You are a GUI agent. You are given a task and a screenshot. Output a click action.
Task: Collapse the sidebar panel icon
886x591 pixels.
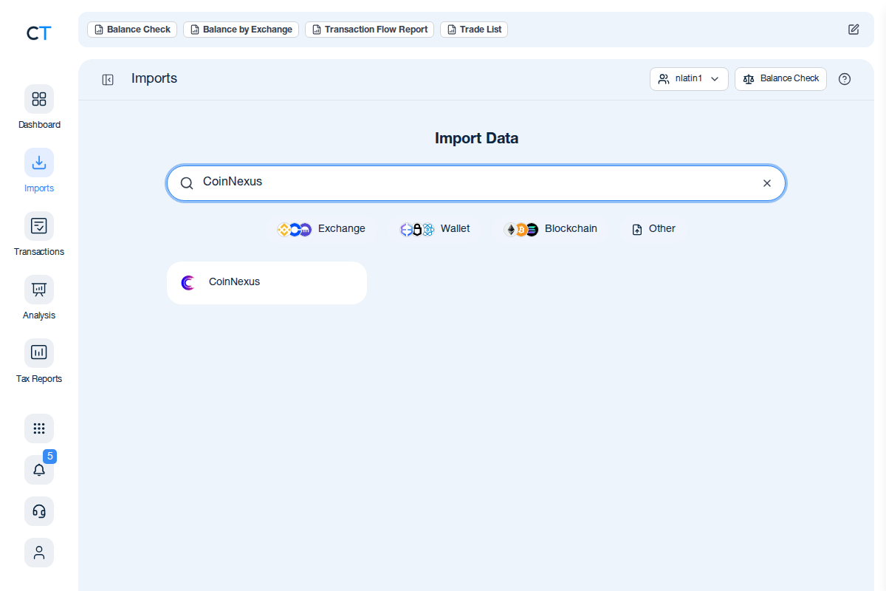pos(108,80)
